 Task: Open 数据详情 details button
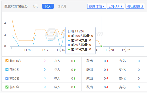point(96,6)
